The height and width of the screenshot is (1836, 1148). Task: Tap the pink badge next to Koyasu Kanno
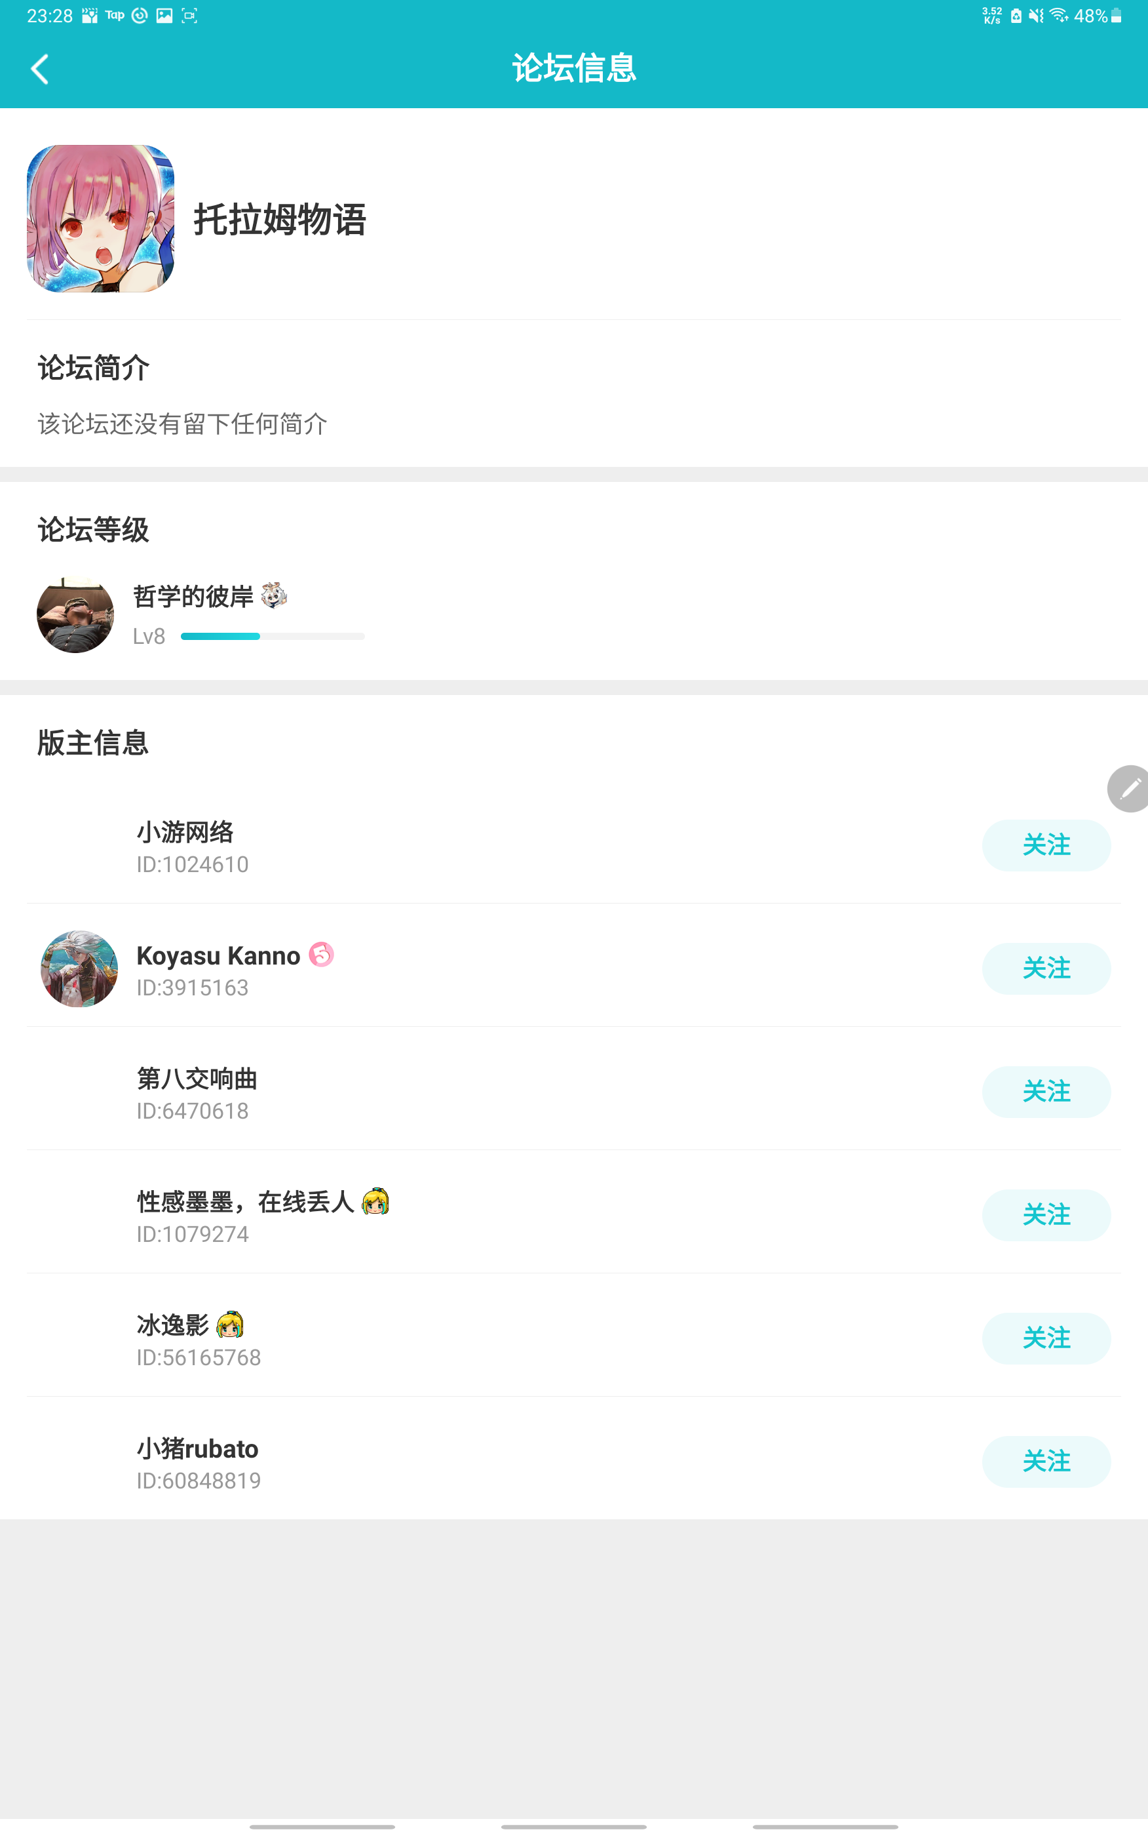click(x=321, y=954)
